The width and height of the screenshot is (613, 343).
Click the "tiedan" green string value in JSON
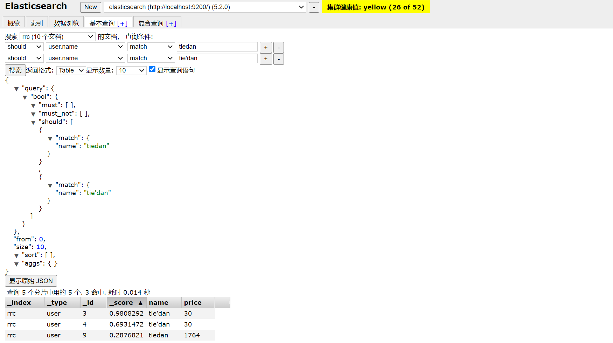click(97, 146)
